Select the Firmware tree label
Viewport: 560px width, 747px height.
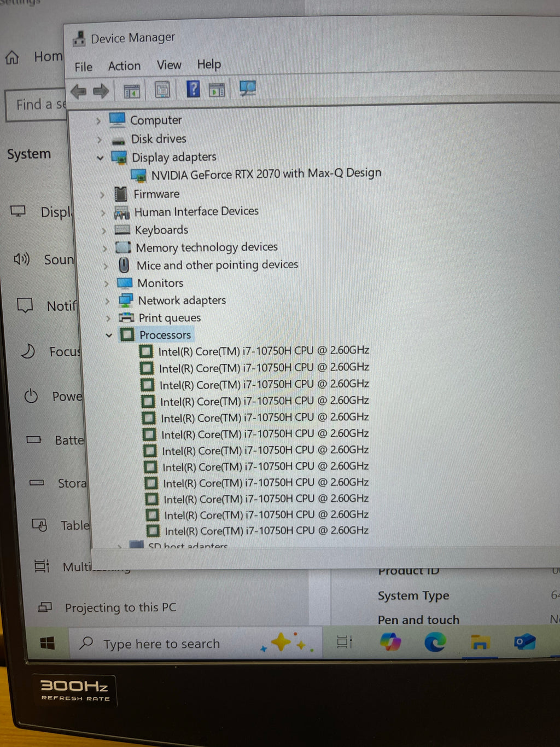point(156,194)
